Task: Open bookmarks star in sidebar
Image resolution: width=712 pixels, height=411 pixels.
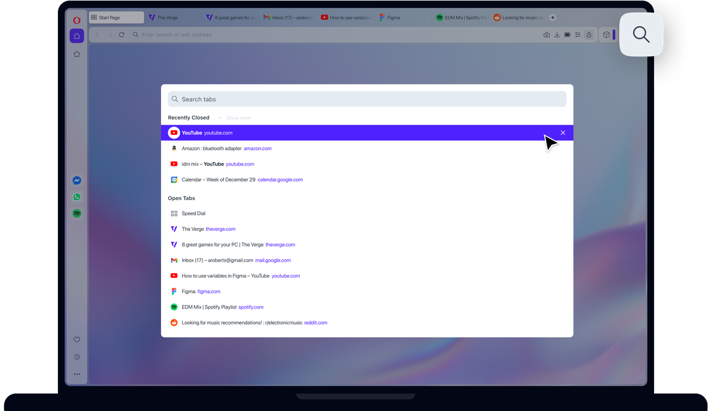Action: (x=77, y=54)
